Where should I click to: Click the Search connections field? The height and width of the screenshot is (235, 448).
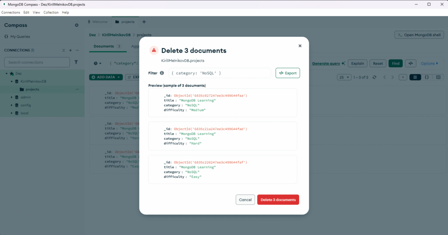37,62
